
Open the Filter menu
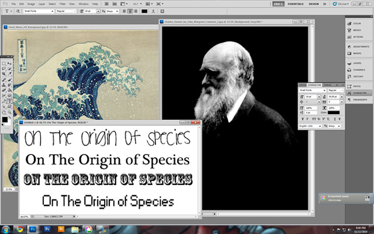point(63,4)
